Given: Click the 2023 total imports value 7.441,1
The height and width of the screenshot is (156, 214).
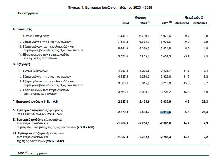Looking at the screenshot, I should tap(123, 36).
